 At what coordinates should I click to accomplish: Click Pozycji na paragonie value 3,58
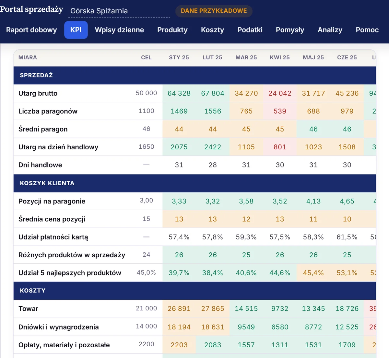pyautogui.click(x=246, y=201)
